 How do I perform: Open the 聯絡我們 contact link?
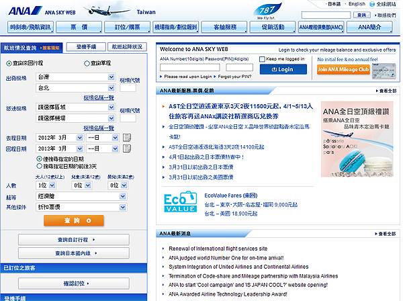[387, 15]
